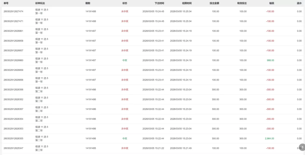
Task: Click the 彩种玩法 column header
Action: (40, 3)
